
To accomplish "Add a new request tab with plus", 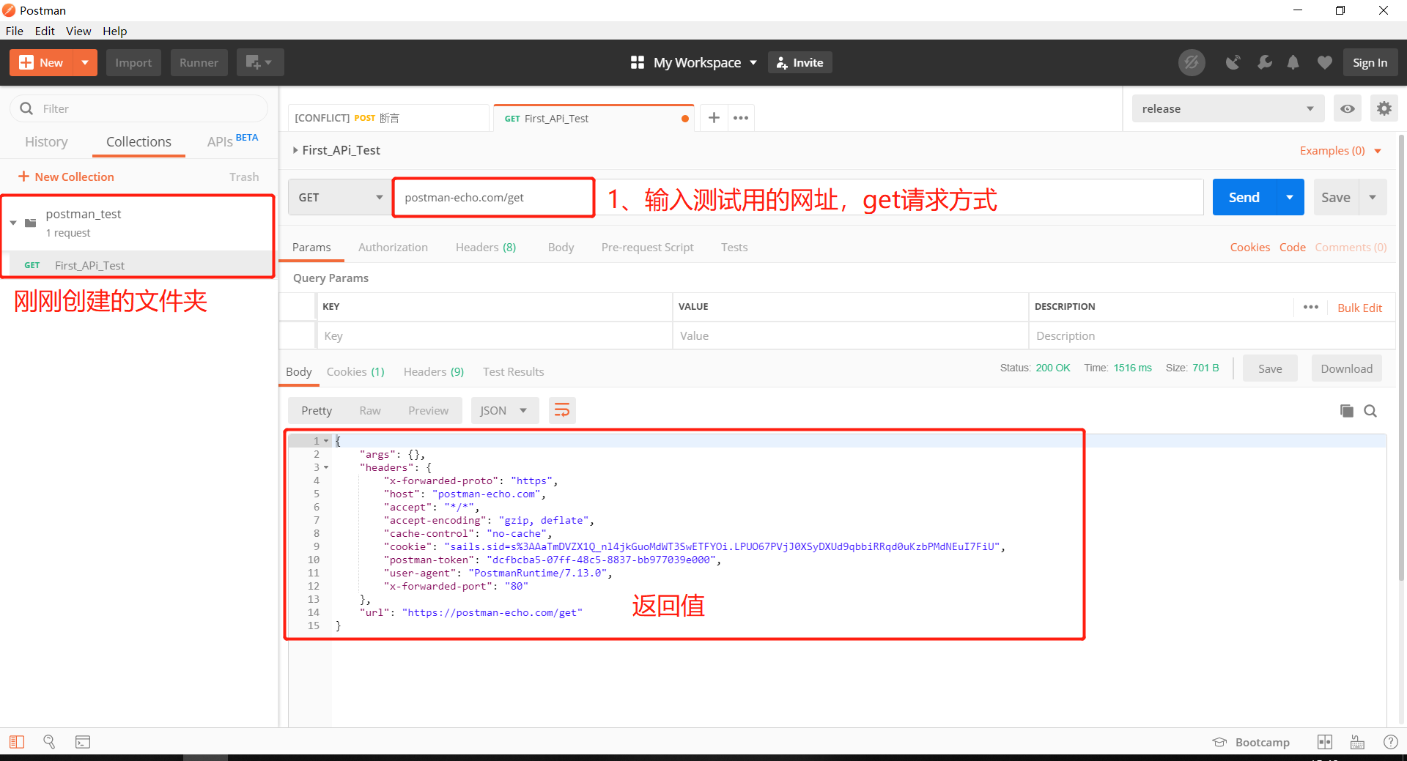I will coord(714,118).
